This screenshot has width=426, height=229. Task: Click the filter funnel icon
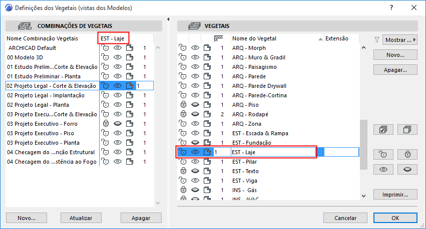pos(377,39)
